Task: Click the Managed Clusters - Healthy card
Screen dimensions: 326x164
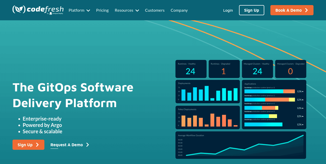Action: click(257, 69)
